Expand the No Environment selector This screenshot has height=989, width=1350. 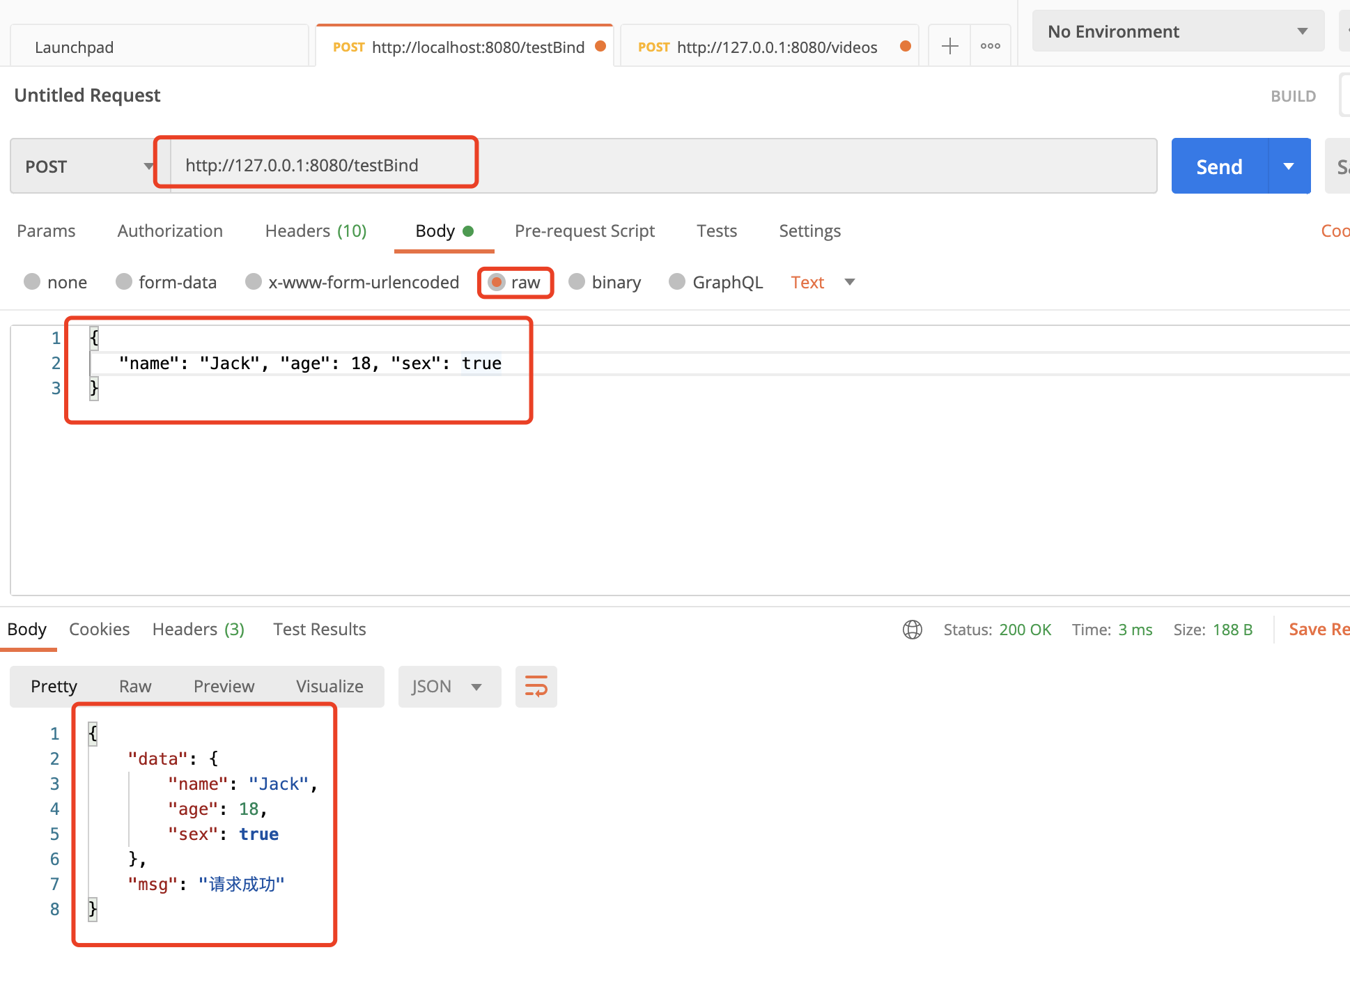1177,31
